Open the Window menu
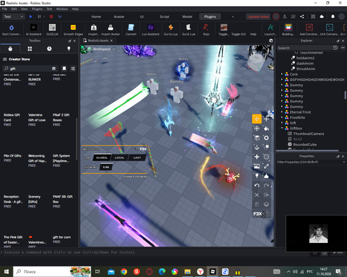Image resolution: width=347 pixels, height=277 pixels. pos(62,9)
